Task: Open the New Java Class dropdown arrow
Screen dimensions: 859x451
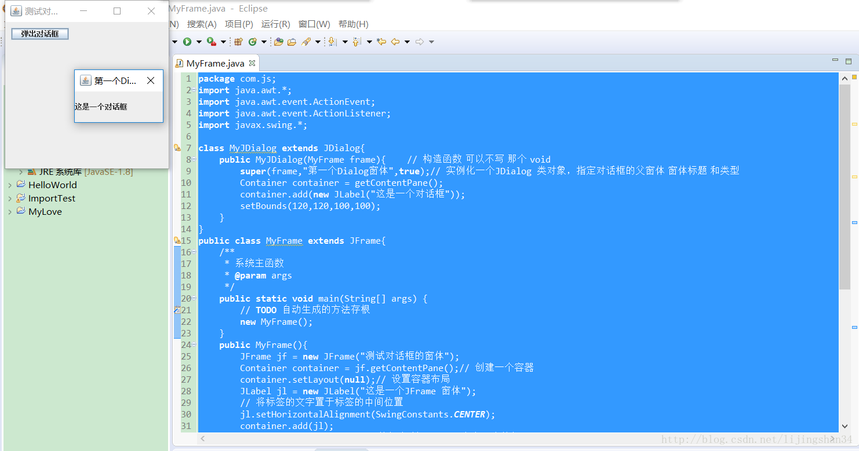Action: pos(264,42)
